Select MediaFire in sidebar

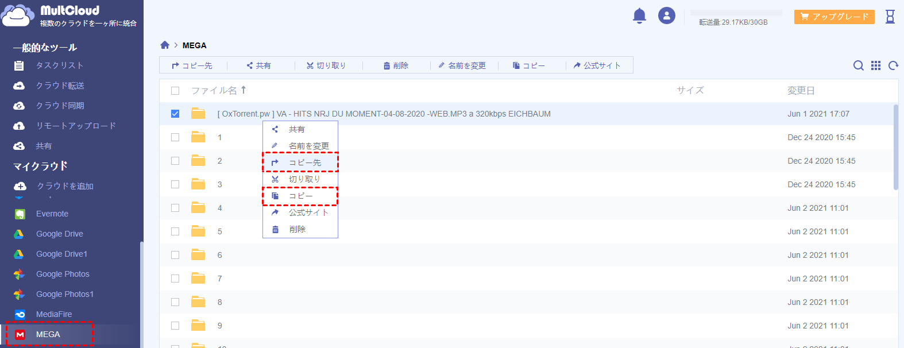(x=54, y=314)
